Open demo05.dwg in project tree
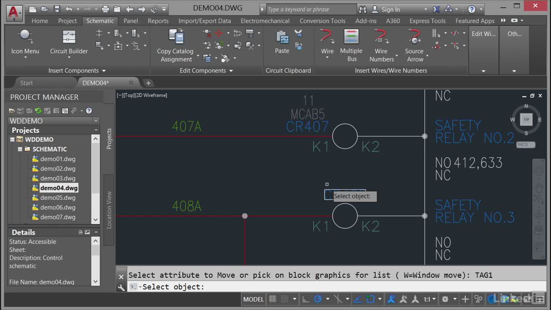This screenshot has height=310, width=551. coord(58,198)
